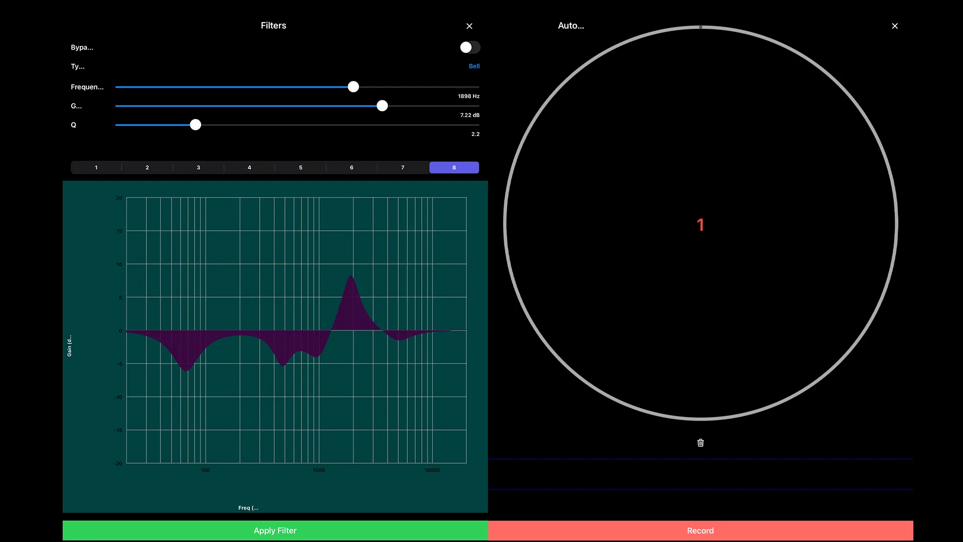
Task: Select filter band 8
Action: pos(454,168)
